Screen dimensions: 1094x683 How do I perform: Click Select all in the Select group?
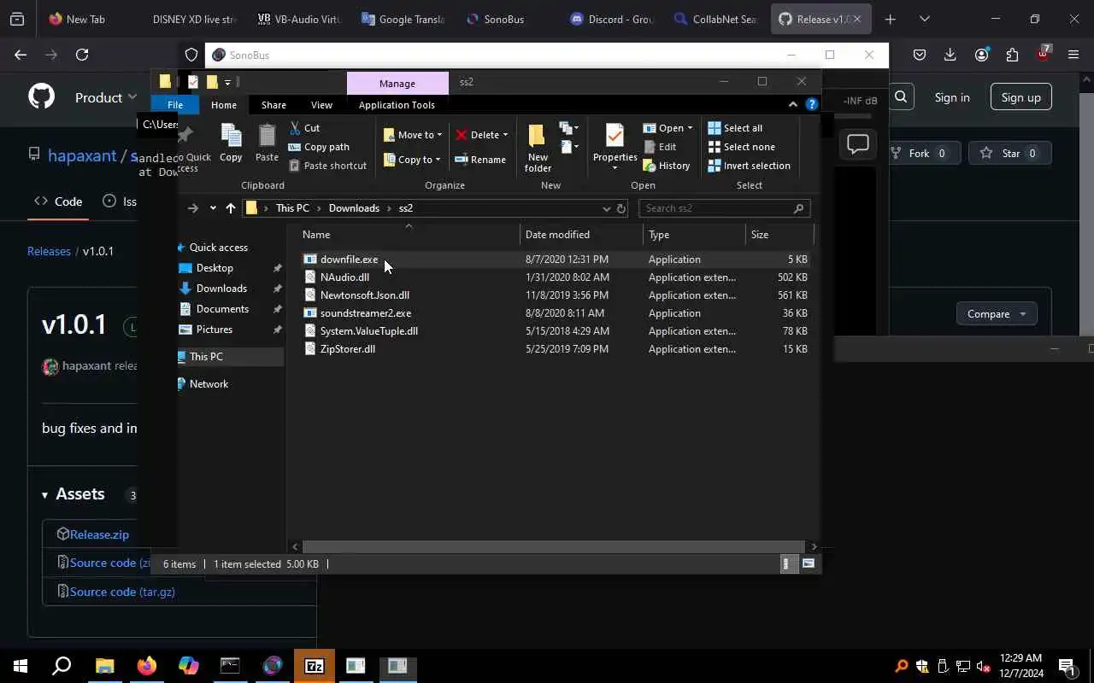point(735,128)
